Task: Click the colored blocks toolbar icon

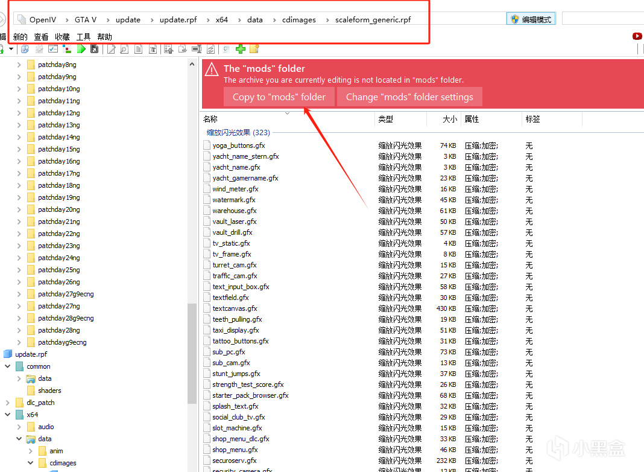Action: tap(67, 49)
